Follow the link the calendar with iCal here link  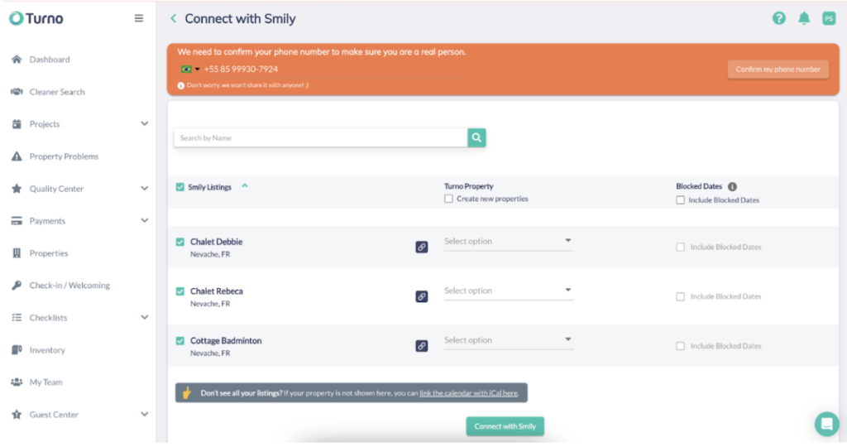[x=468, y=393]
